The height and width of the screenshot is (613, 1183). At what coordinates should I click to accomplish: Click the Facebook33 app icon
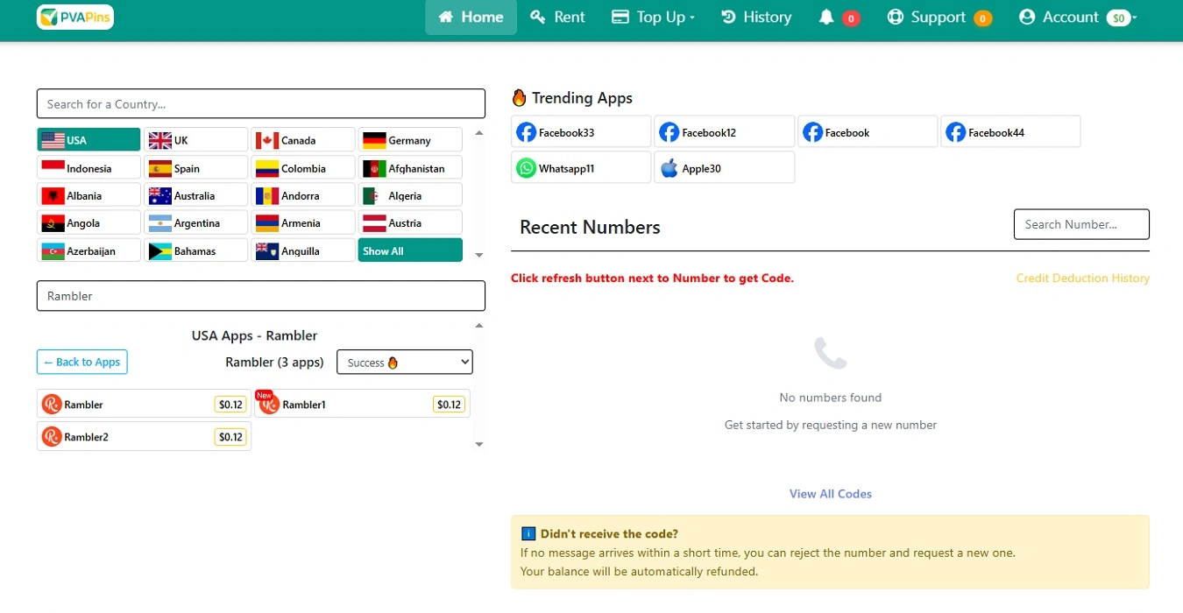point(526,132)
